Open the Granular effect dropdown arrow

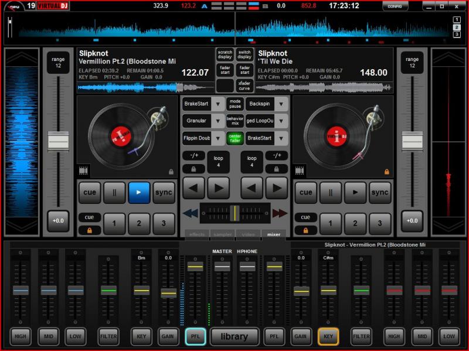[218, 121]
